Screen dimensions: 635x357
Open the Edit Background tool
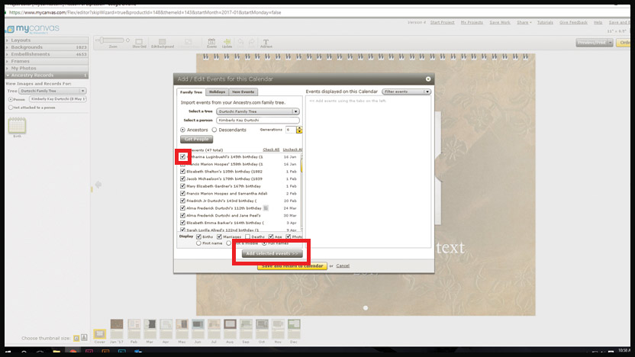[x=163, y=43]
